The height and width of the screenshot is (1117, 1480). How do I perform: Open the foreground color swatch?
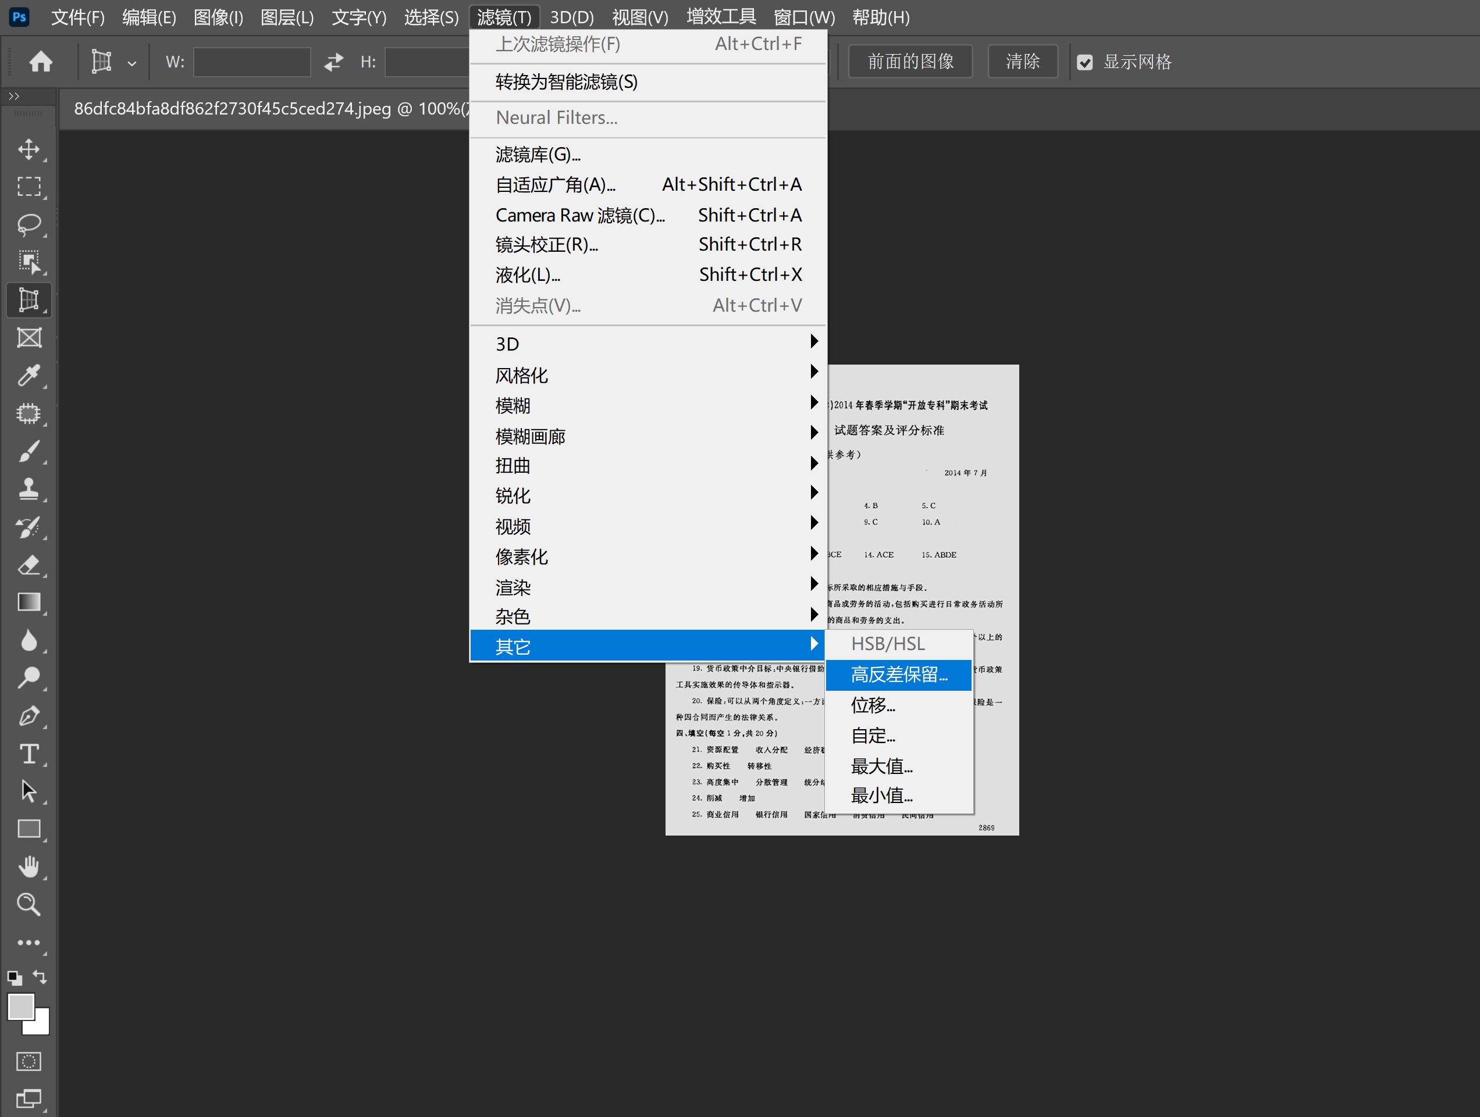(20, 1006)
